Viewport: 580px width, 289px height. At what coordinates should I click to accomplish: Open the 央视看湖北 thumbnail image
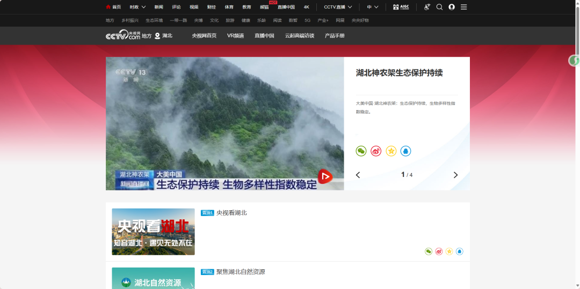pos(153,232)
